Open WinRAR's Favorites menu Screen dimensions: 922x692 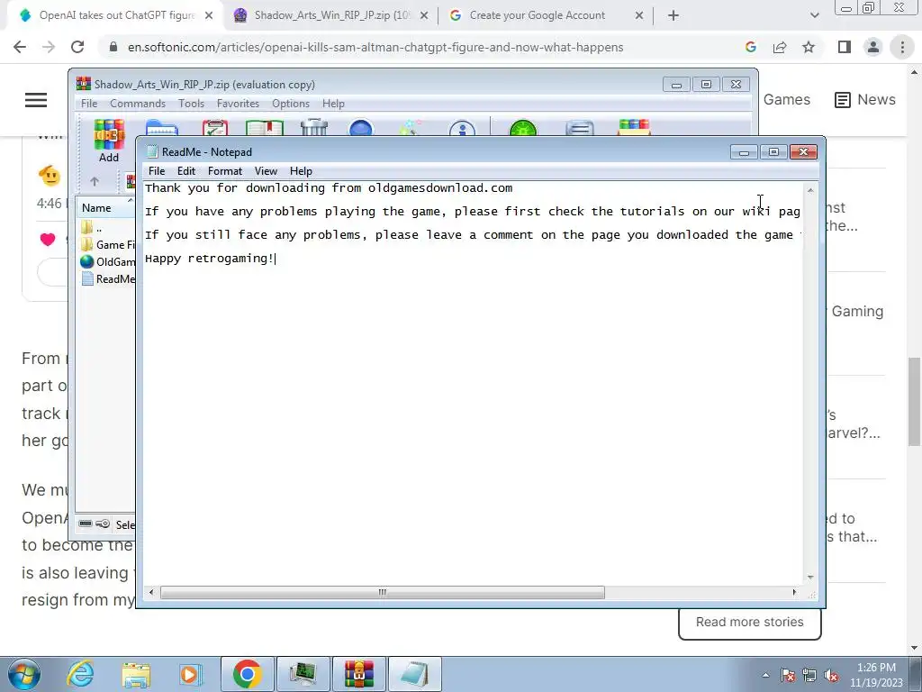pos(238,104)
